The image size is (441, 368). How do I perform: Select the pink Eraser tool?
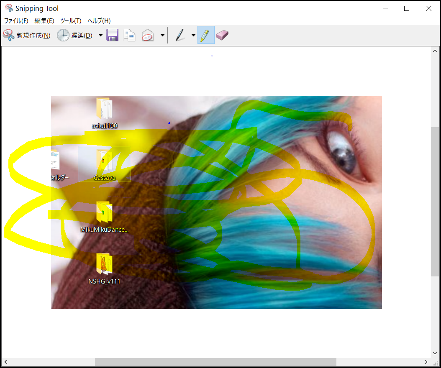click(222, 36)
